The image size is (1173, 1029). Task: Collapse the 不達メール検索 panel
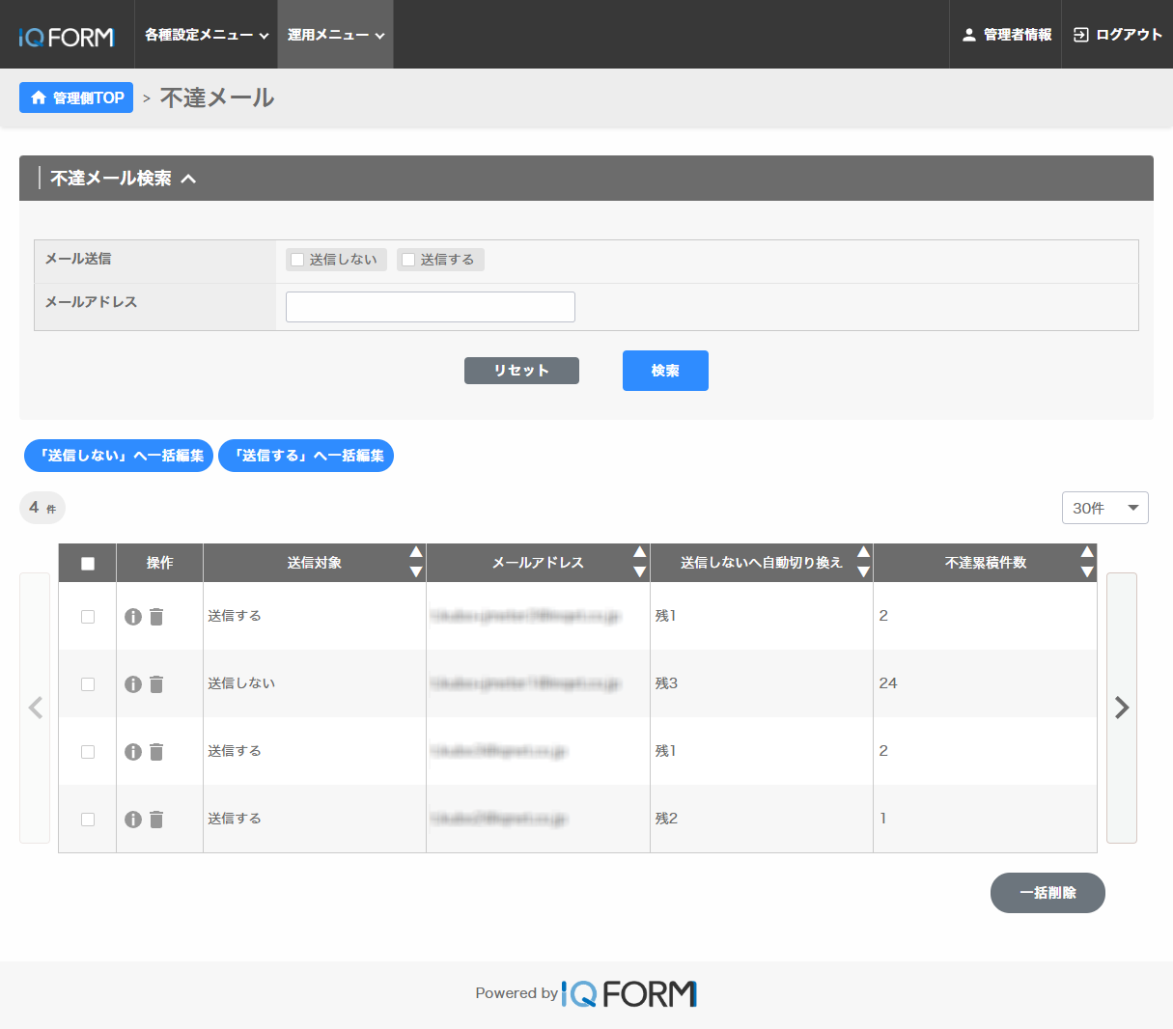point(188,179)
